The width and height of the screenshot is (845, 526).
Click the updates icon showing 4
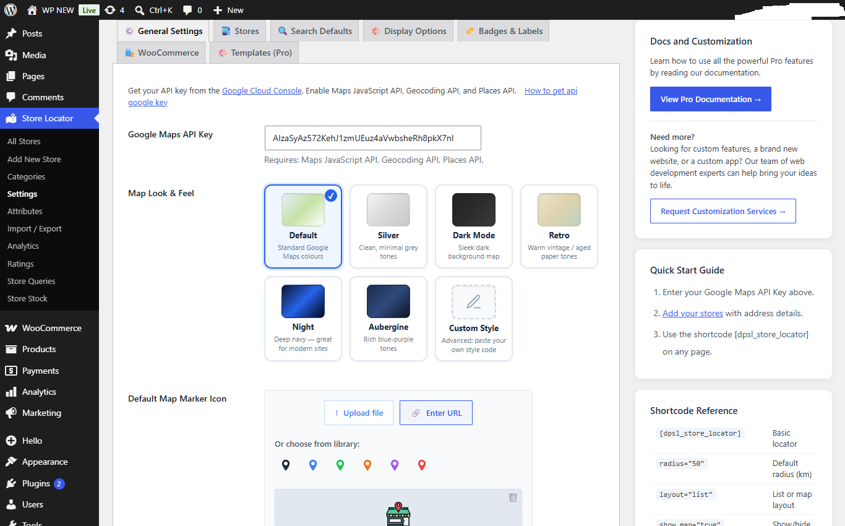click(110, 10)
